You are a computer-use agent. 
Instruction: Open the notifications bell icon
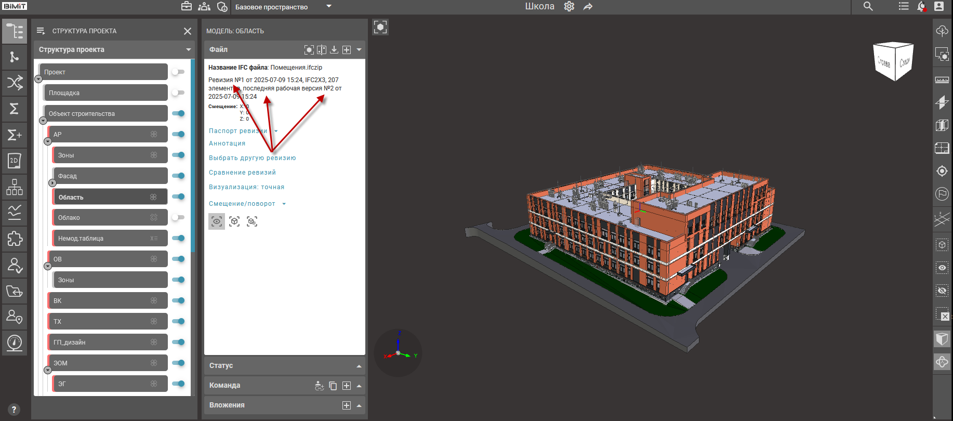pyautogui.click(x=921, y=7)
